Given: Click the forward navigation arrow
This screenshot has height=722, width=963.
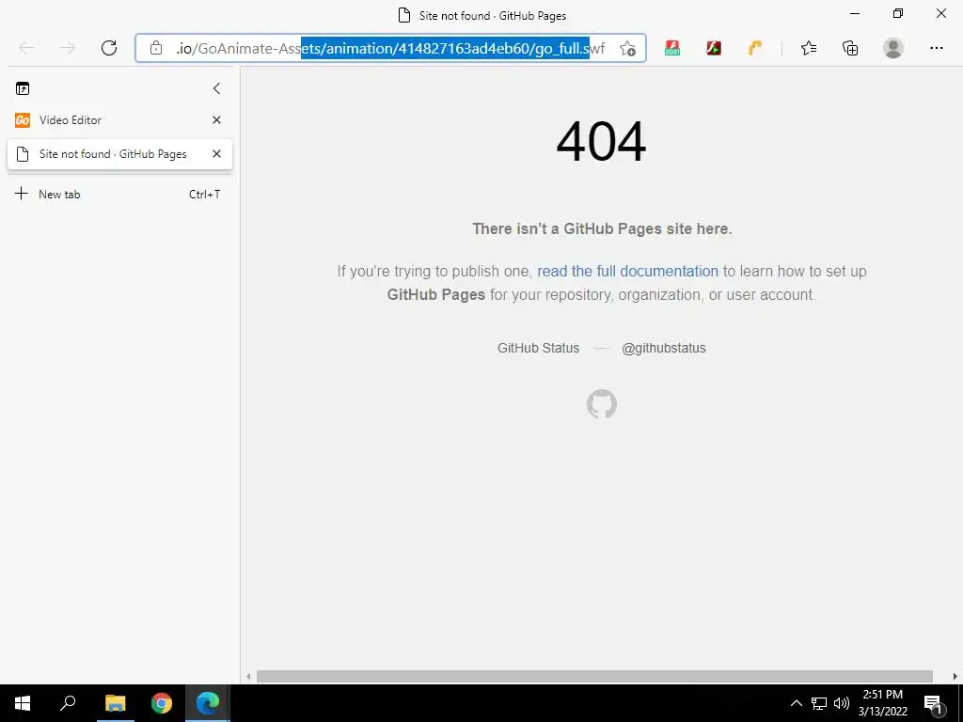Looking at the screenshot, I should [x=68, y=48].
